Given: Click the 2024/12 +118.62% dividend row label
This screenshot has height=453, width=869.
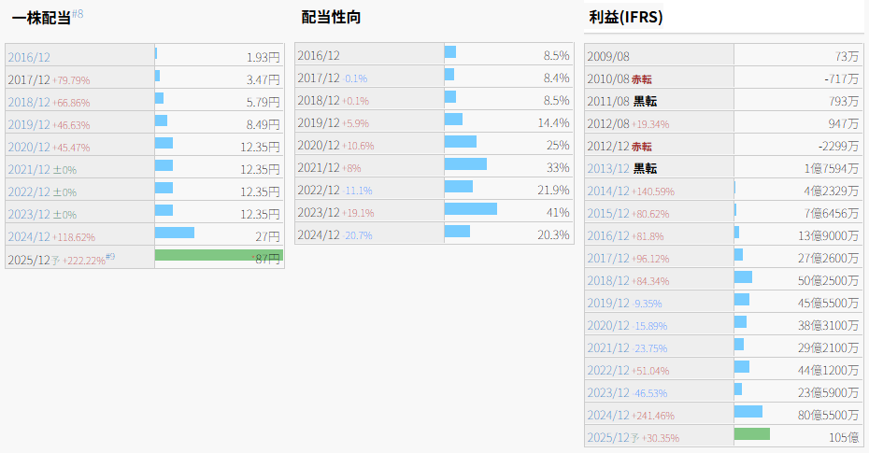Looking at the screenshot, I should pyautogui.click(x=51, y=235).
